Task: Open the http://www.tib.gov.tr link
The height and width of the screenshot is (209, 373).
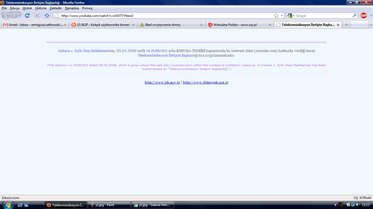Action: 162,82
